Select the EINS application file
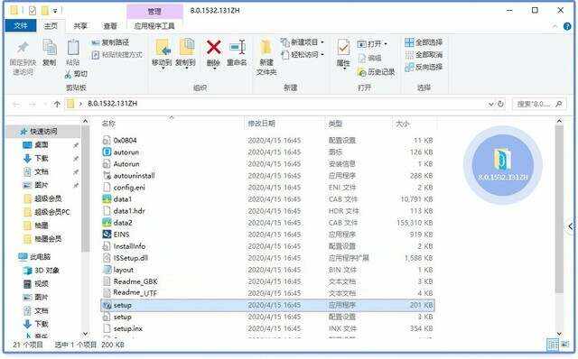Viewport: 578px width, 359px height. click(x=121, y=235)
